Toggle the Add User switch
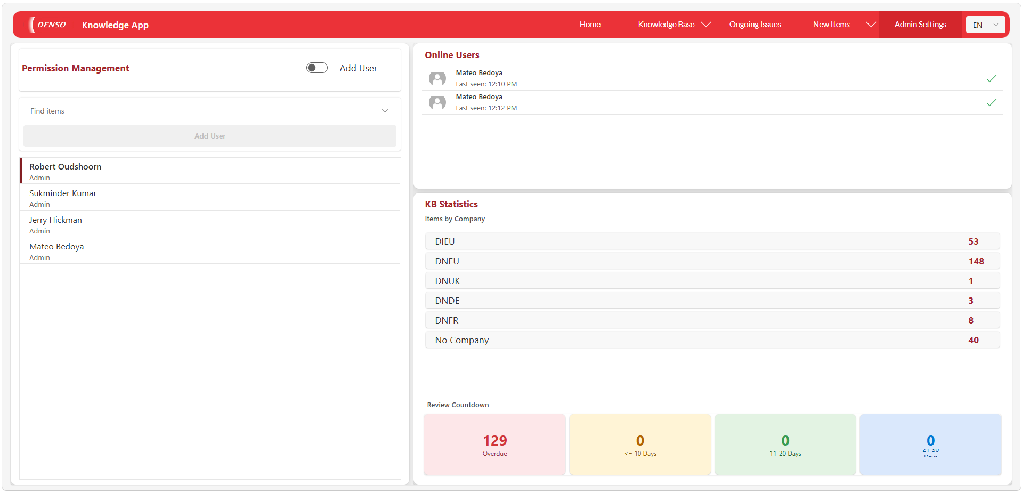Screen dimensions: 1022x492 [317, 68]
